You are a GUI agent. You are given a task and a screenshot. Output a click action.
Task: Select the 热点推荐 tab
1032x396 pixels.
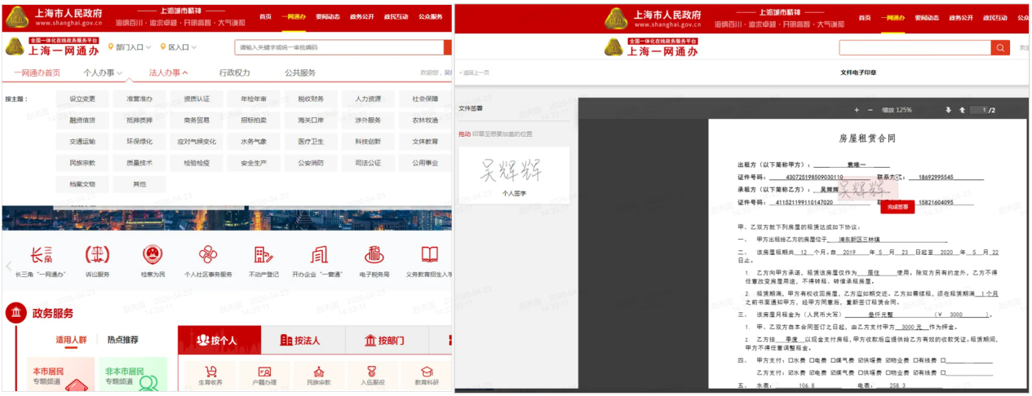(x=122, y=340)
